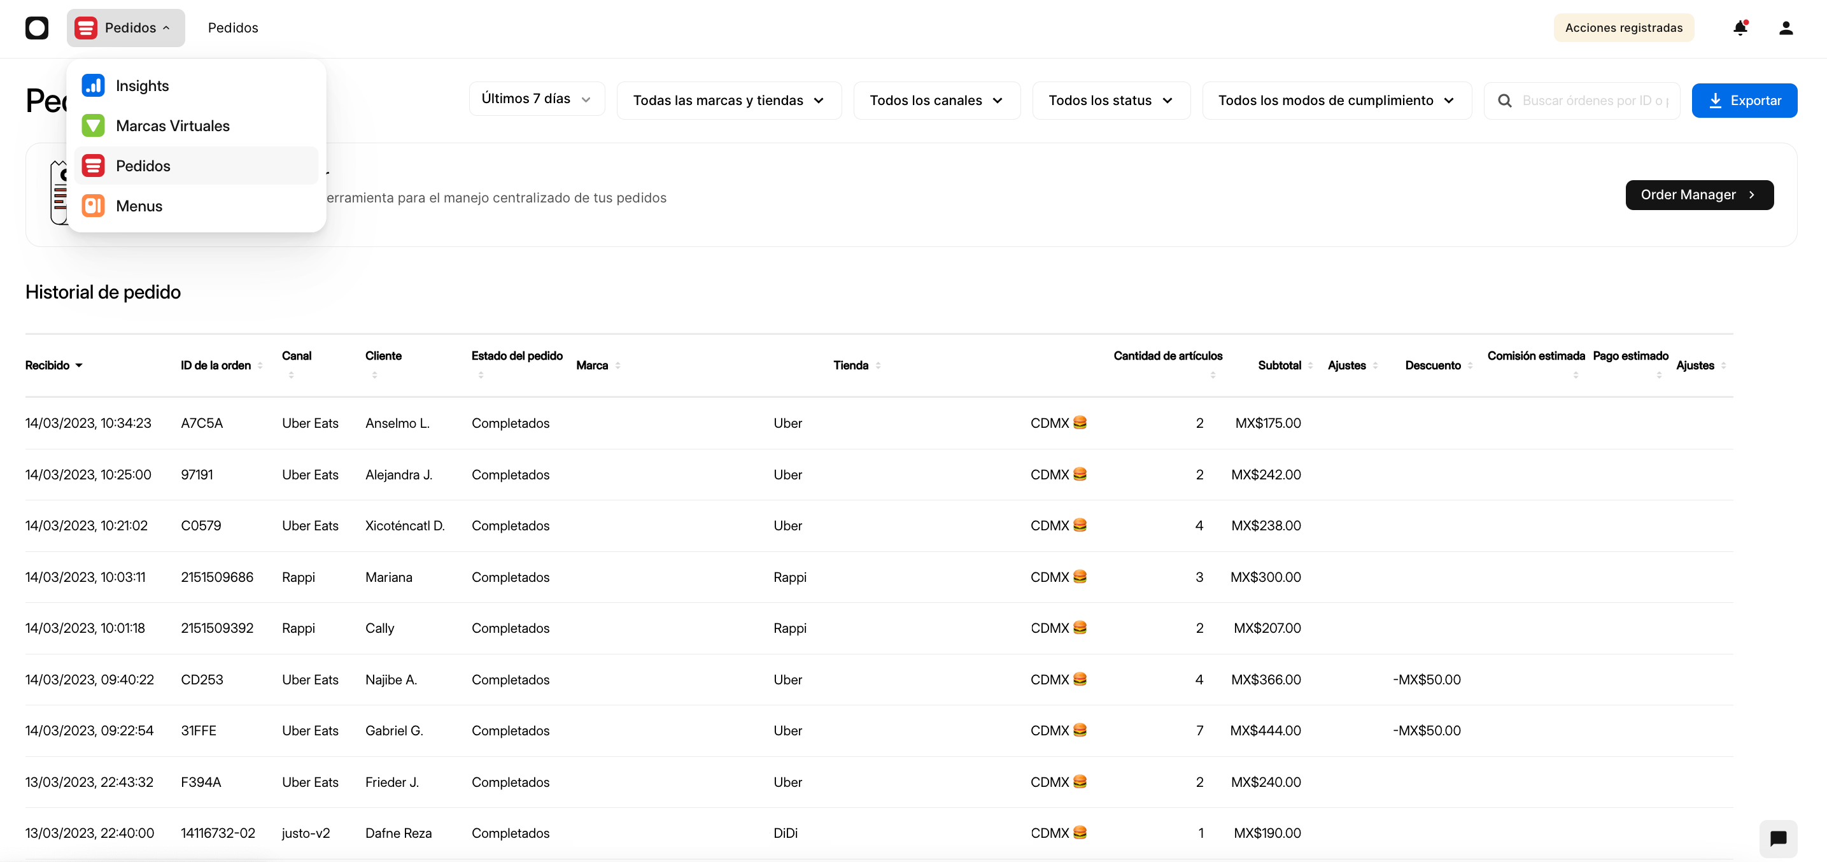Click the company logo top left
Viewport: 1827px width, 862px height.
pos(37,27)
